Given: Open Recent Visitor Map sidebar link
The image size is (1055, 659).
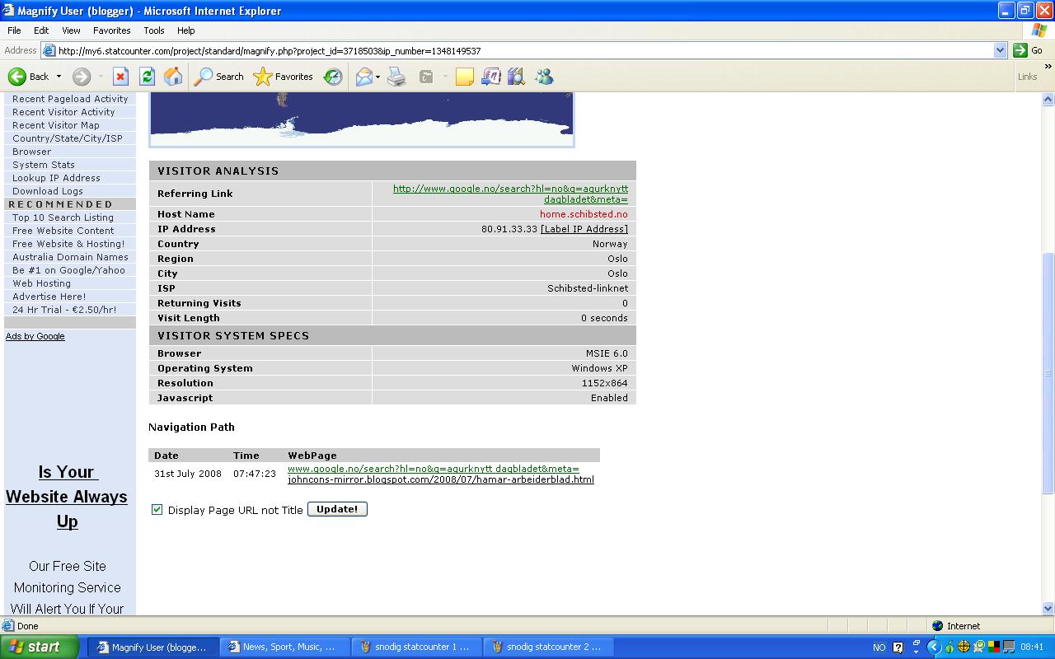Looking at the screenshot, I should pyautogui.click(x=55, y=125).
